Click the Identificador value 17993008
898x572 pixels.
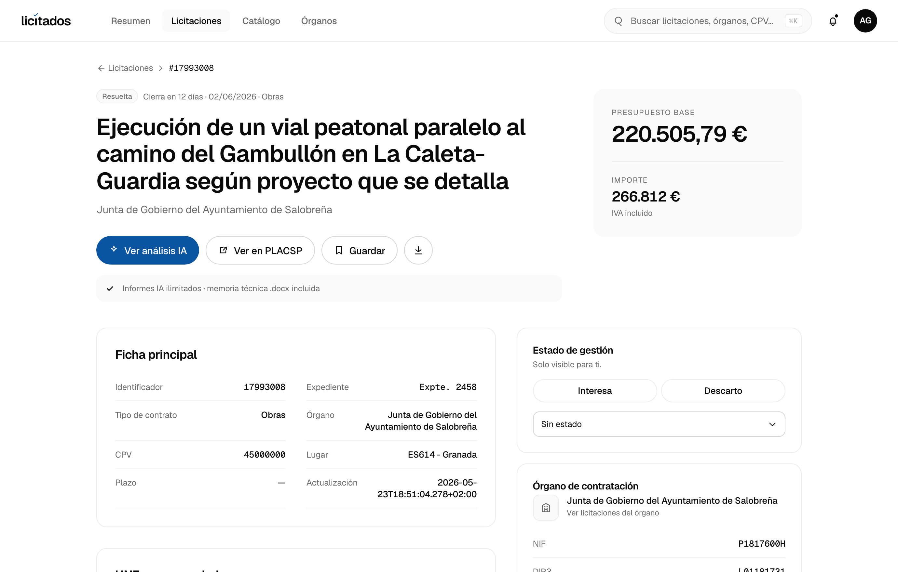(265, 387)
